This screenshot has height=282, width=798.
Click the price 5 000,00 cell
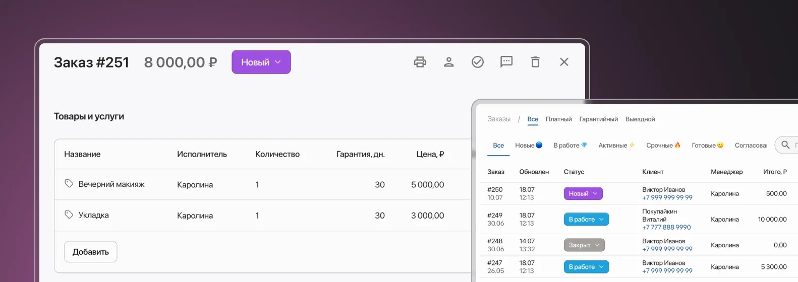pos(427,185)
